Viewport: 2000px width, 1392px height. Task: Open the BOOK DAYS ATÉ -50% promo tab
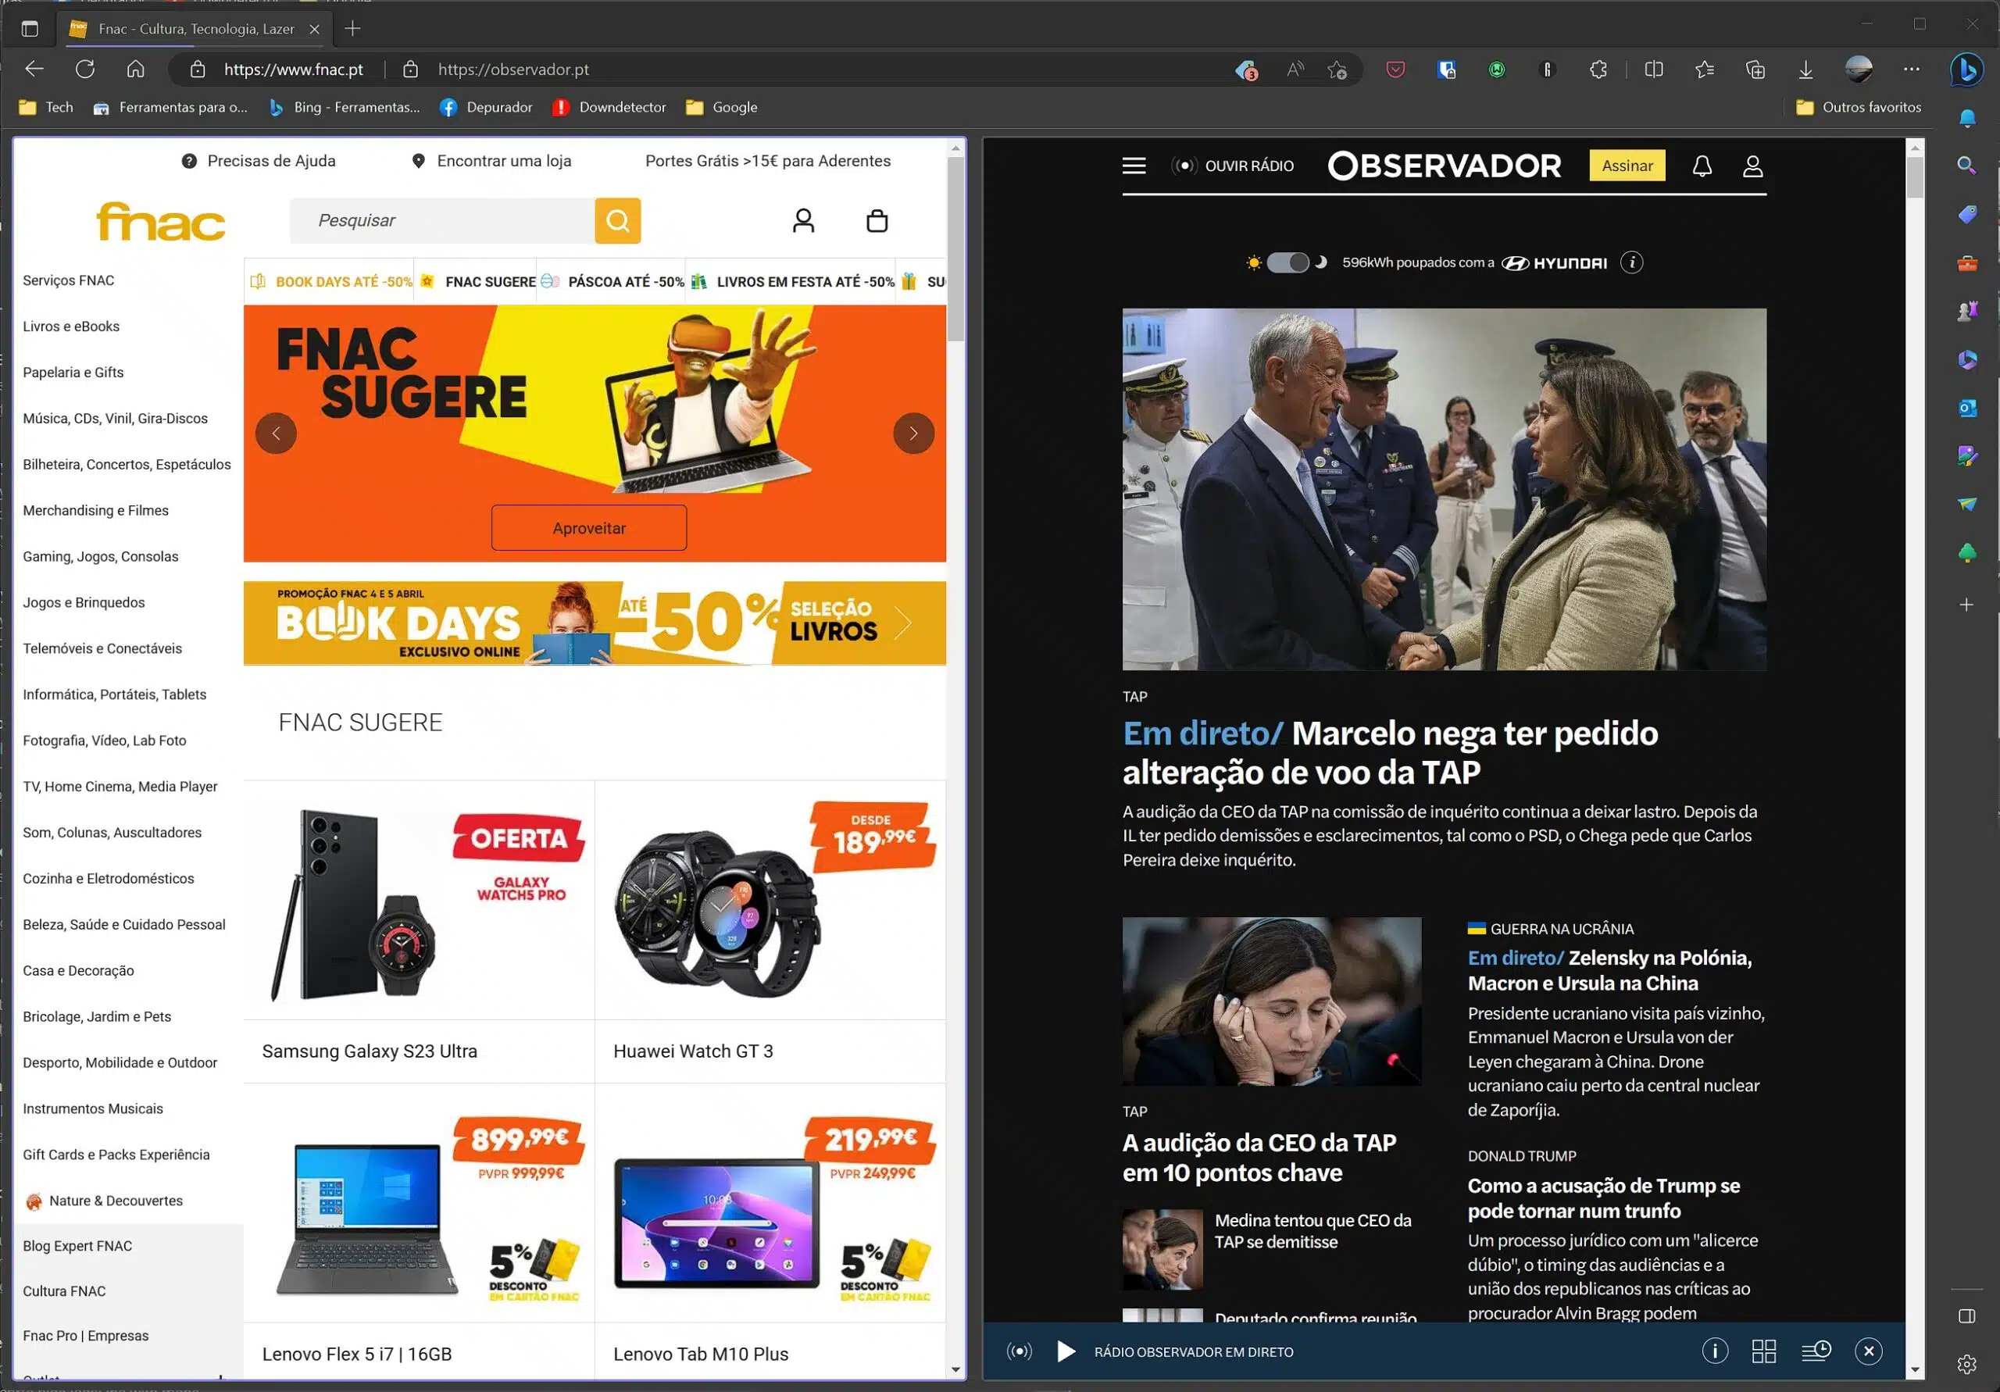(331, 281)
